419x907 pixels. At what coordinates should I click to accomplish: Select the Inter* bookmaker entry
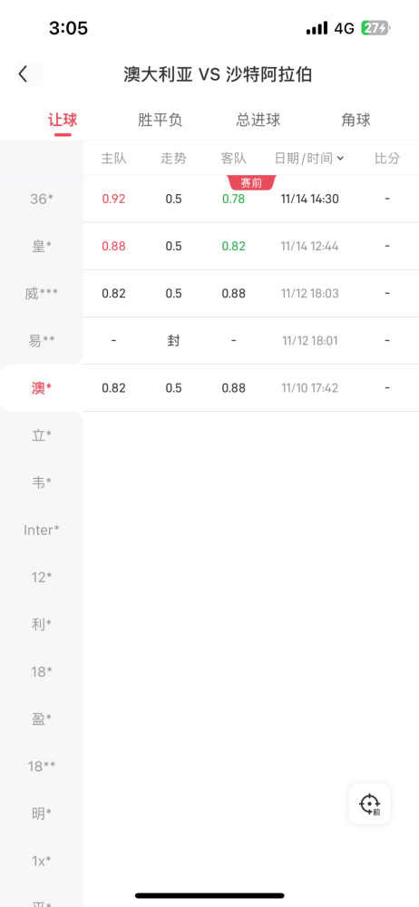tap(42, 530)
